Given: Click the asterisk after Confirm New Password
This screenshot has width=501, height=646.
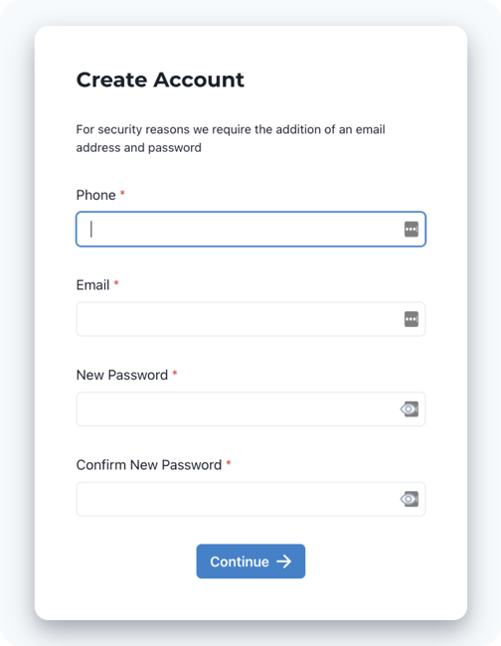Looking at the screenshot, I should click(x=229, y=463).
